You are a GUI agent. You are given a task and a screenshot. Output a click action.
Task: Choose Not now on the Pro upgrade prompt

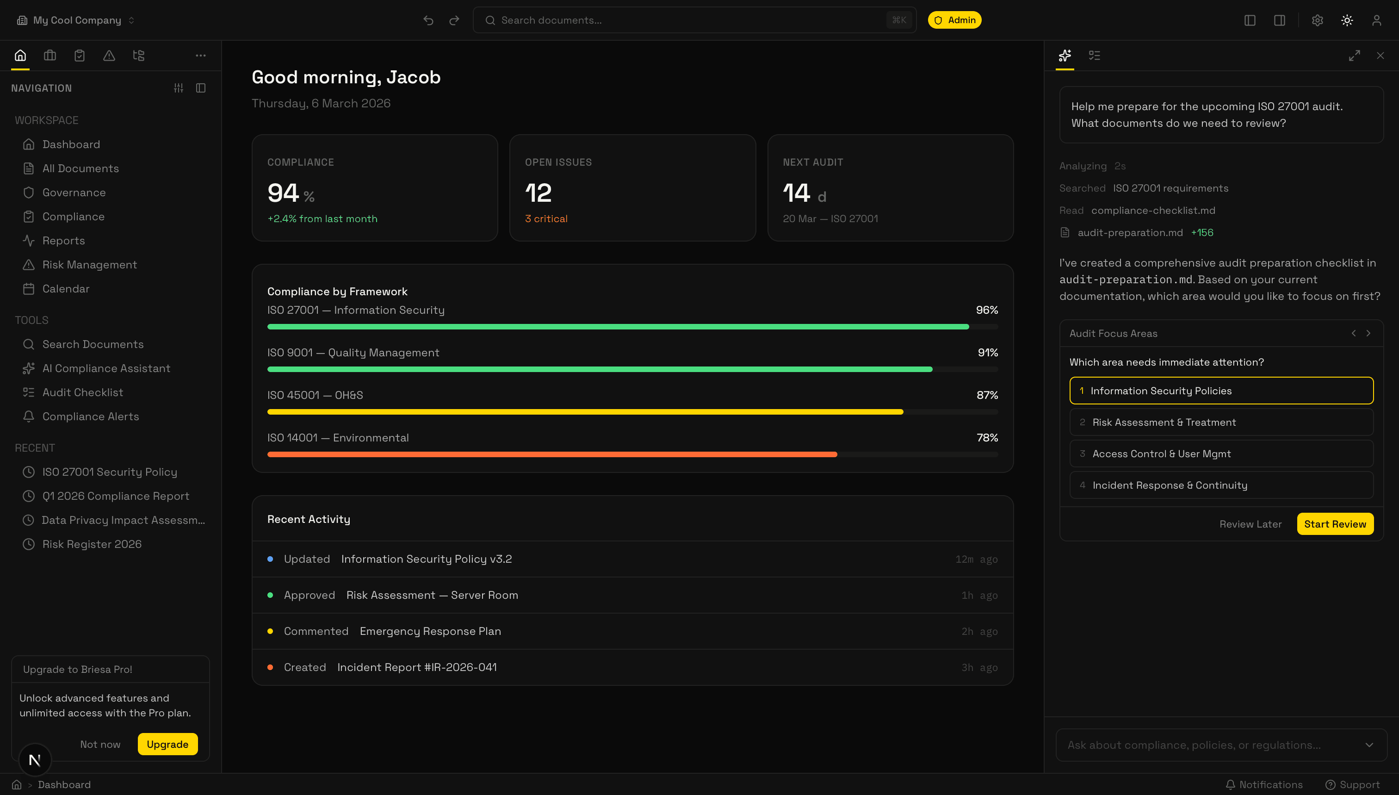click(100, 744)
